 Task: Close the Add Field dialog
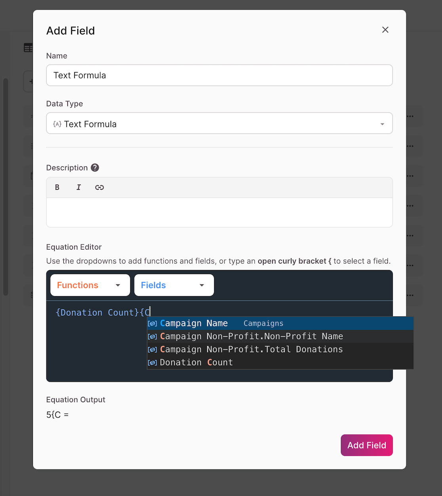(385, 30)
